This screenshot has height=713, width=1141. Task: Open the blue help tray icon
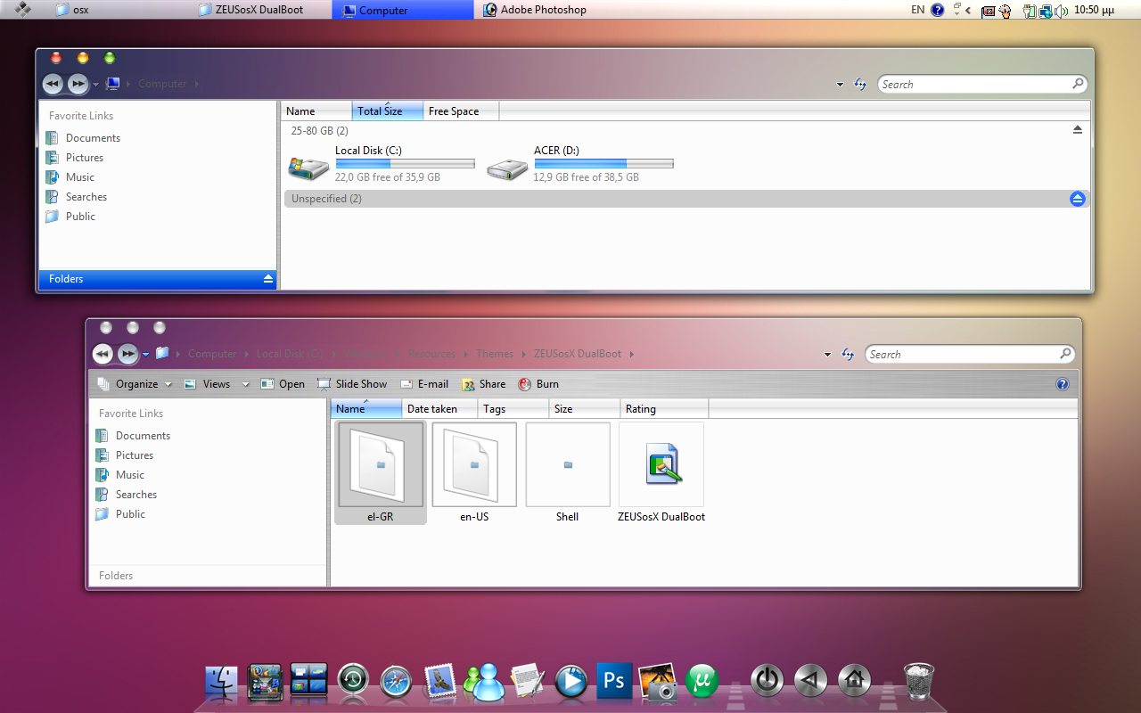(x=938, y=11)
